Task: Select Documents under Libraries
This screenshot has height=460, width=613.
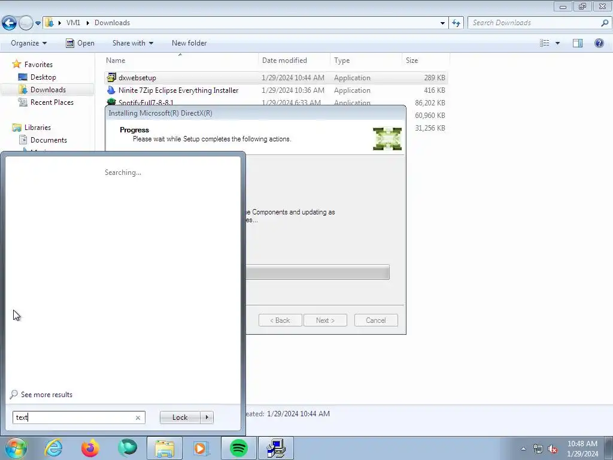Action: [x=48, y=140]
